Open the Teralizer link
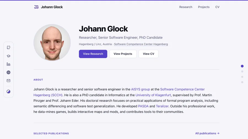Viewport: 248px width, 139px height. pos(162,106)
